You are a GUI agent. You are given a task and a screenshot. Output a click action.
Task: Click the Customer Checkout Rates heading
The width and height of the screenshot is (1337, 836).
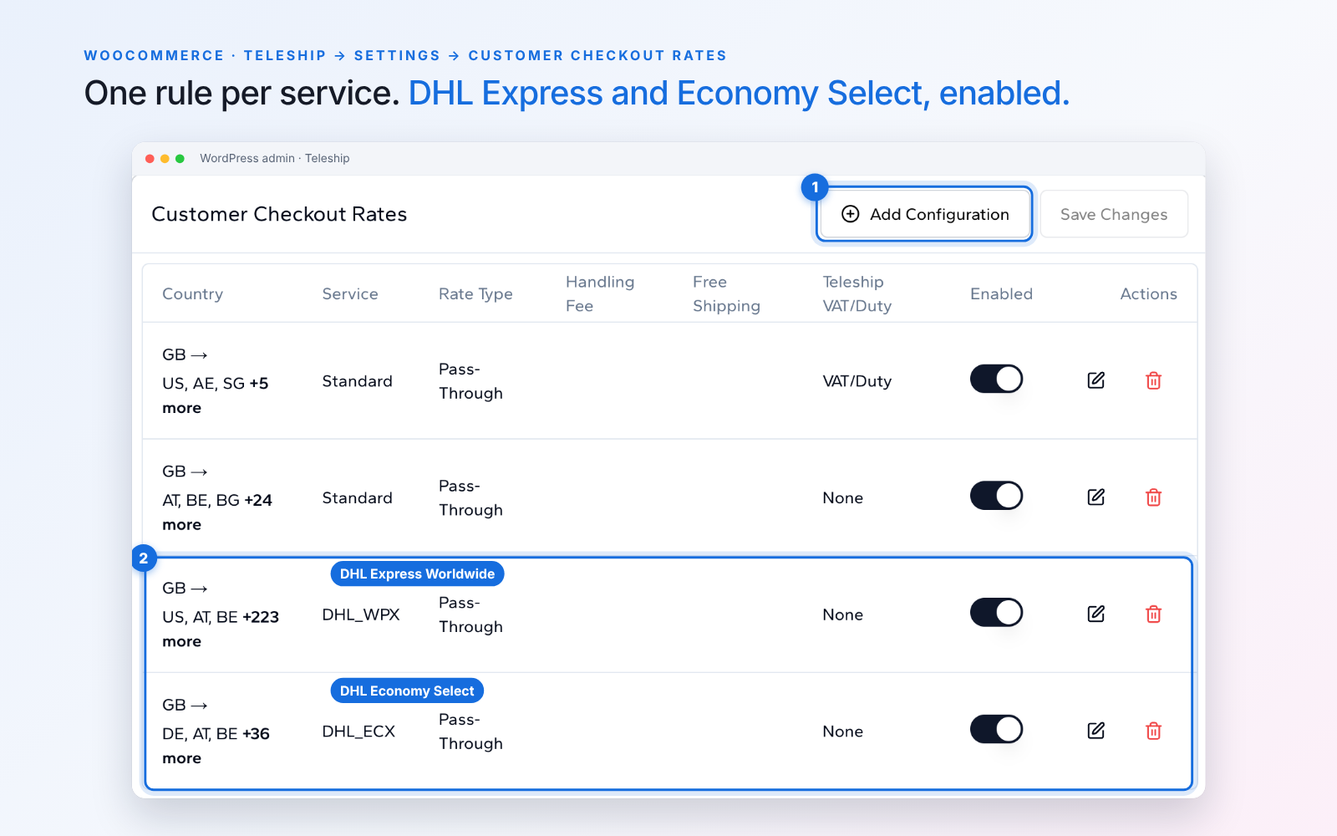279,214
